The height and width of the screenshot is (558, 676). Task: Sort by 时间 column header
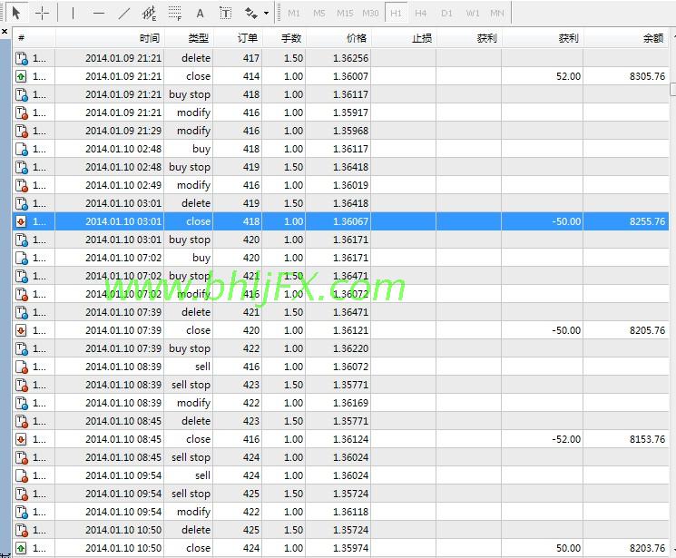[x=110, y=38]
